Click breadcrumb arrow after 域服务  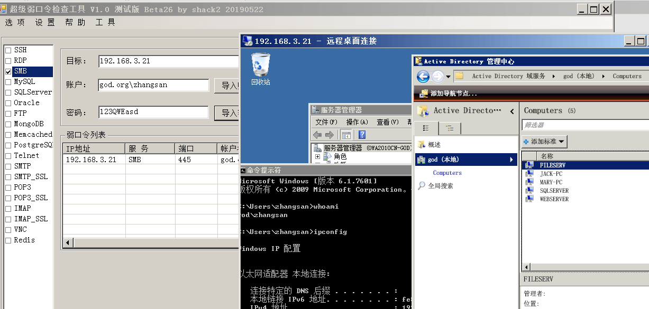click(x=554, y=77)
